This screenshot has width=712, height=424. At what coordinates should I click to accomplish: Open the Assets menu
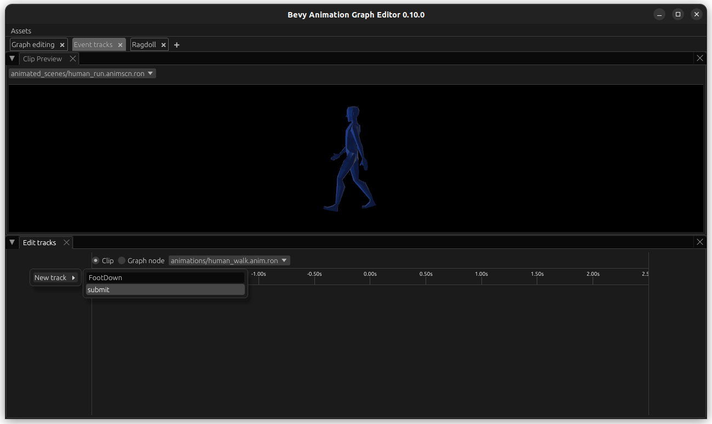[x=20, y=31]
